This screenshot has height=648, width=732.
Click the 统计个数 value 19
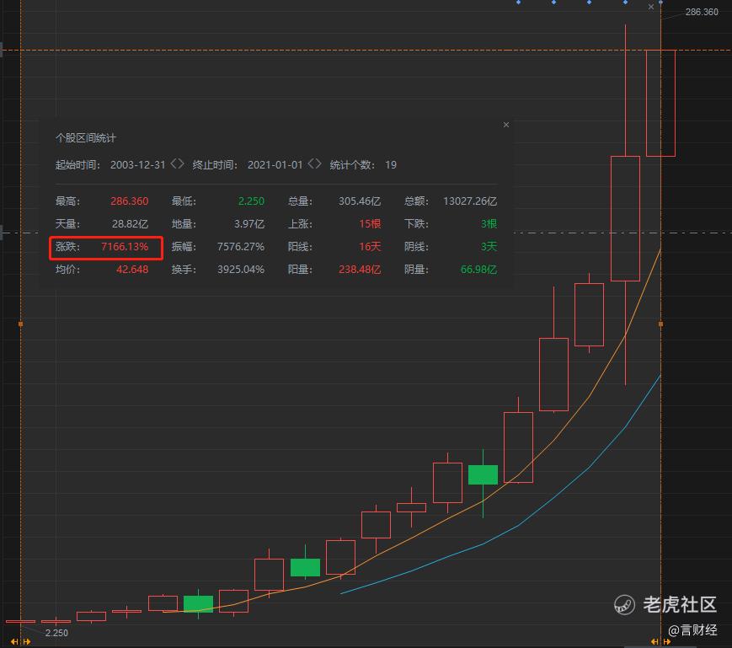point(391,165)
